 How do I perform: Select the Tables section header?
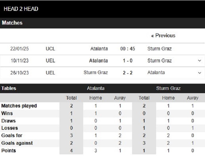(8, 88)
